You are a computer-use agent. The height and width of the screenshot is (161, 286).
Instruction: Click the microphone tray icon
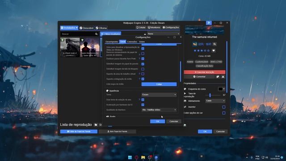[252, 157]
